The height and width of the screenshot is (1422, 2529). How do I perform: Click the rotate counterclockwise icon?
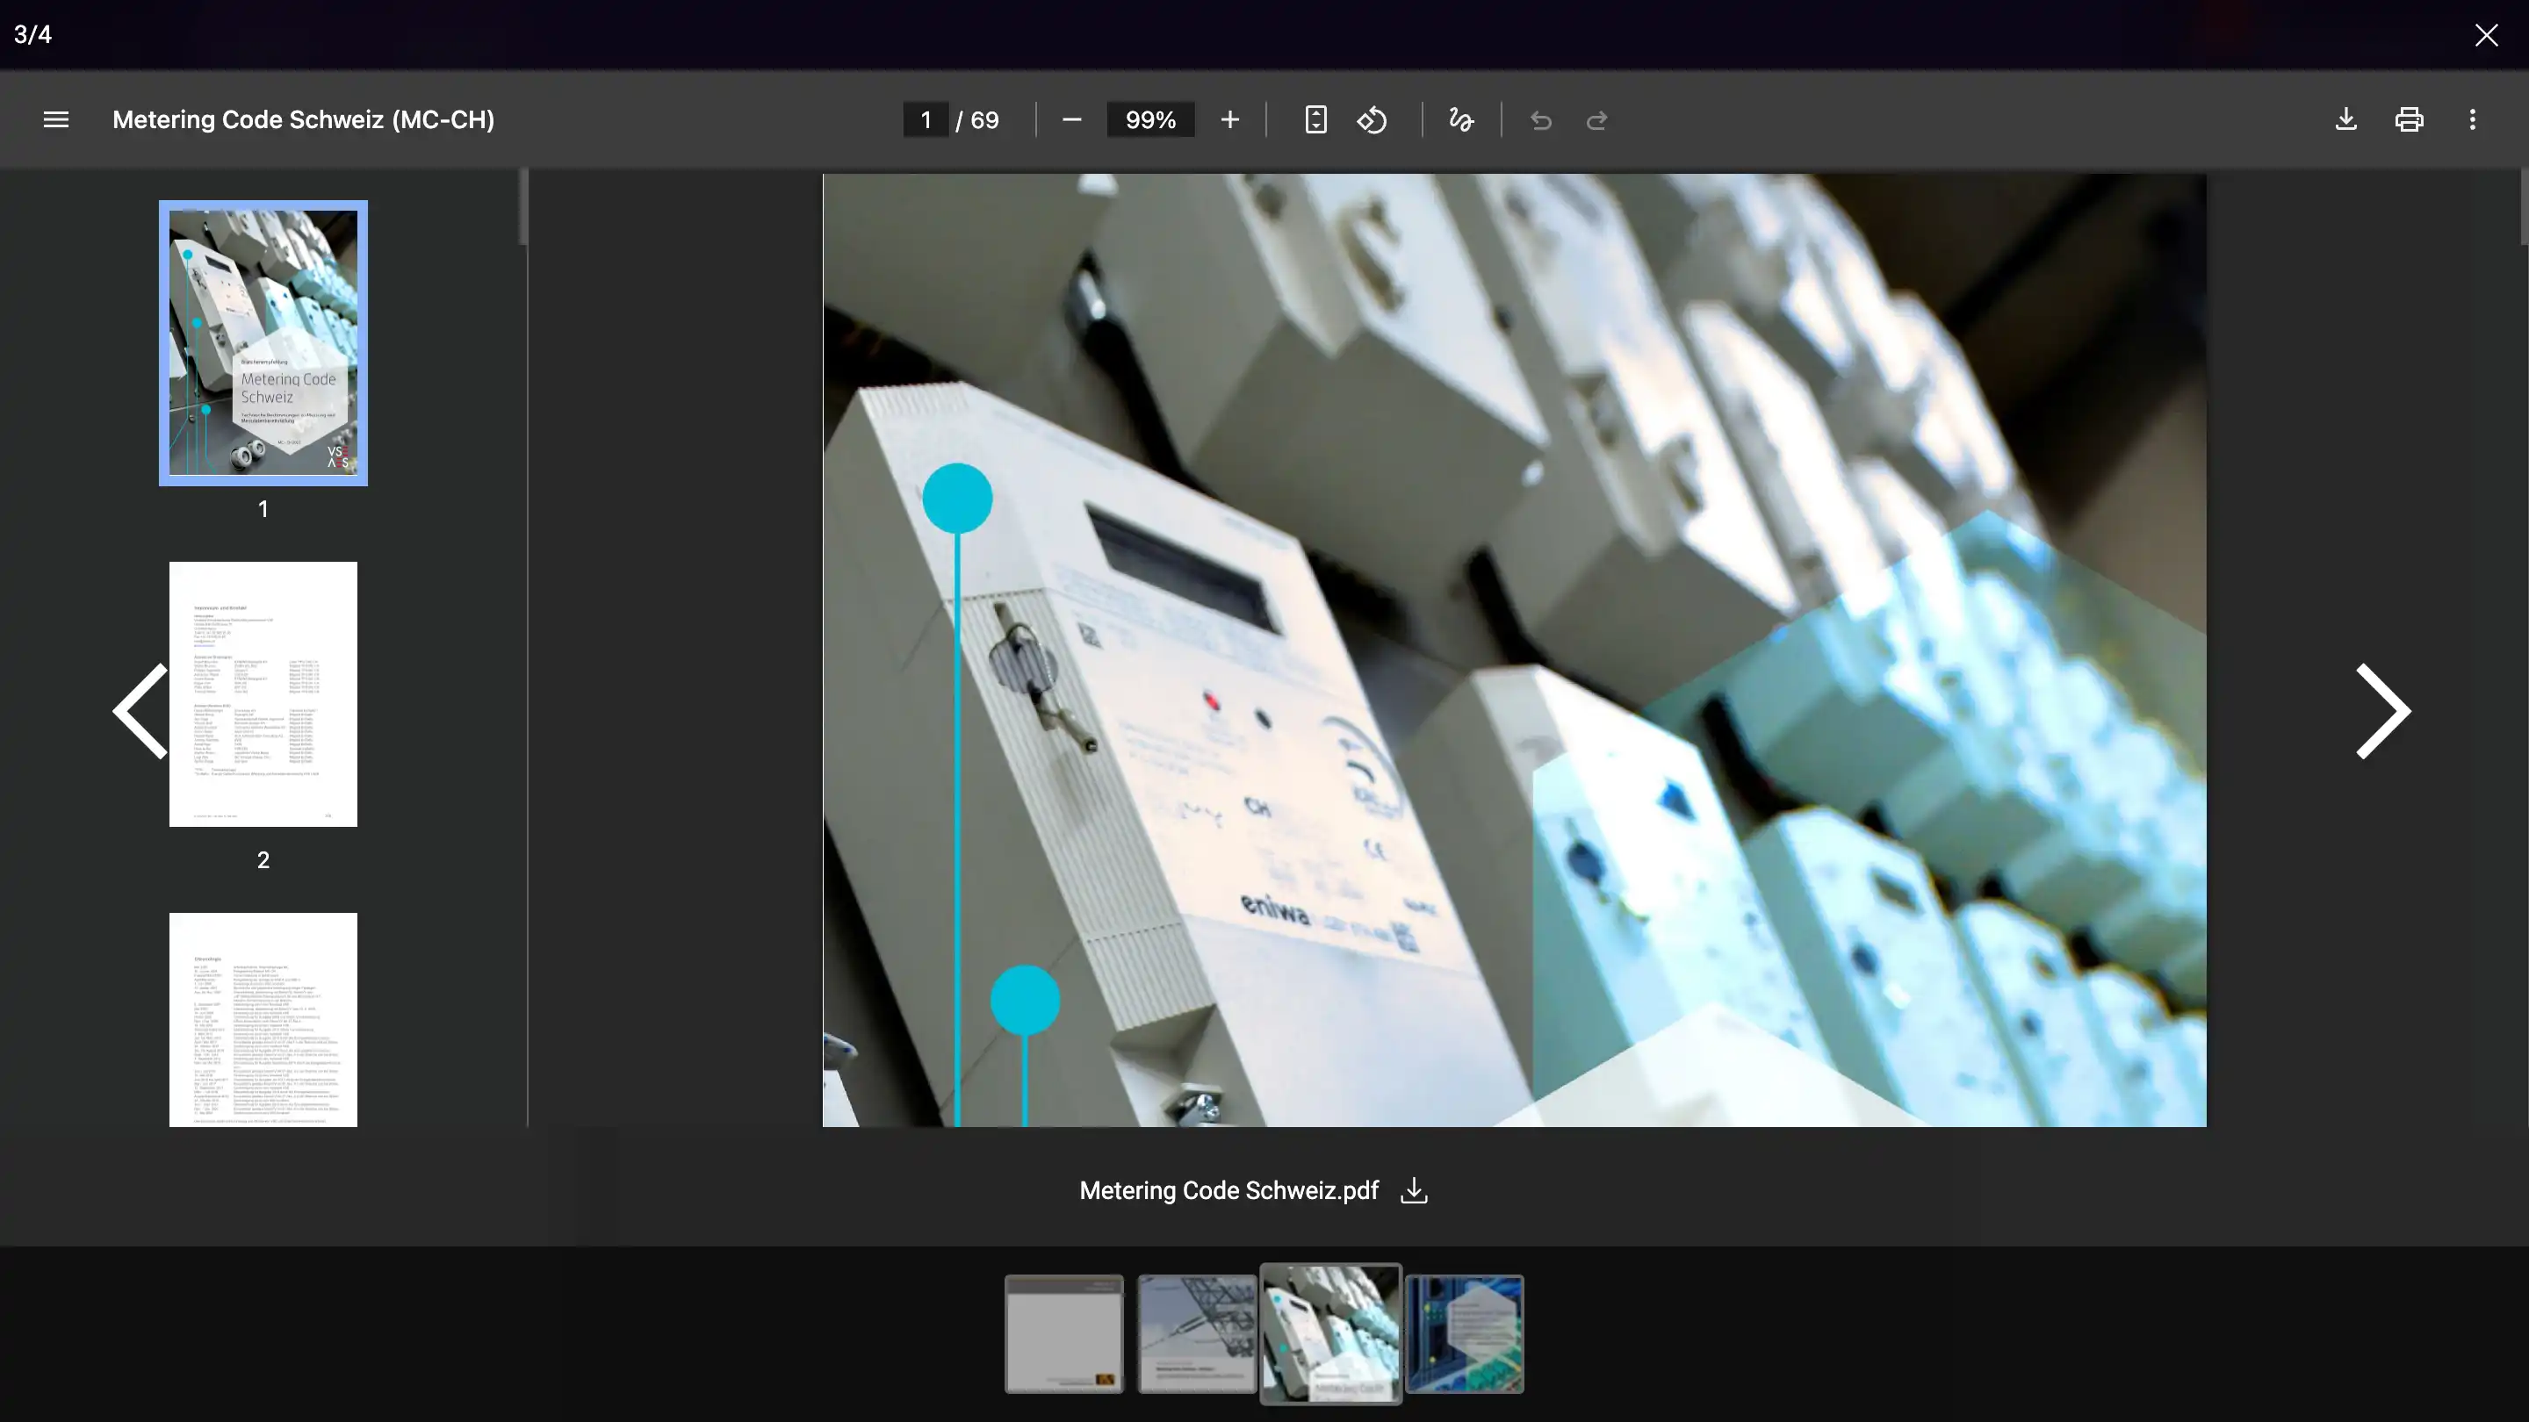(x=1373, y=118)
